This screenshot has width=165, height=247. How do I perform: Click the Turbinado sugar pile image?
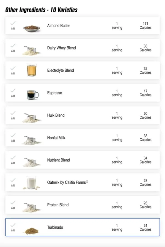(31, 231)
